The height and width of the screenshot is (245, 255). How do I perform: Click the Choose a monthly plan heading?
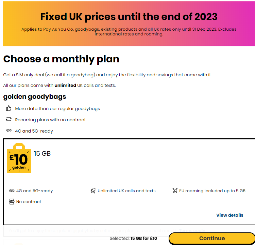61,59
